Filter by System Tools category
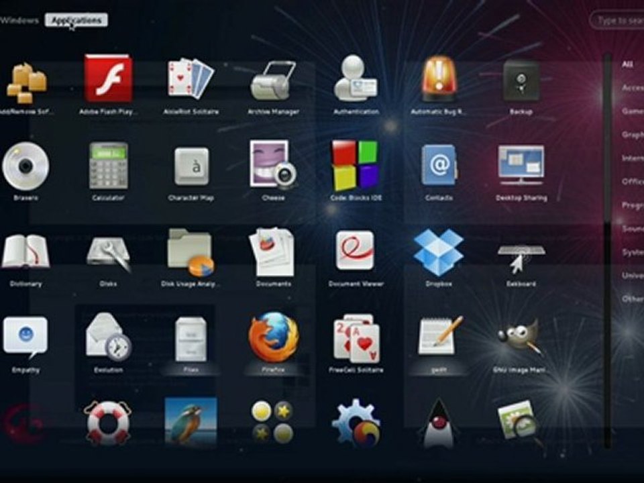This screenshot has height=483, width=644. (633, 252)
